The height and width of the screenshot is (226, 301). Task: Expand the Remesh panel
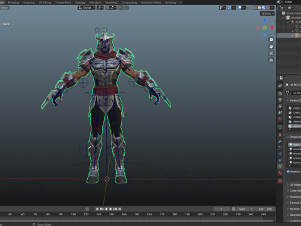pos(288,209)
